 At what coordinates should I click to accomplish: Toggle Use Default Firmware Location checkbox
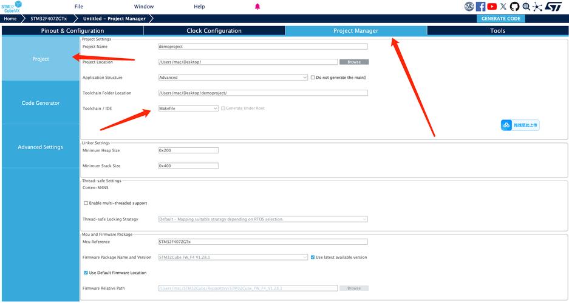[x=86, y=273]
